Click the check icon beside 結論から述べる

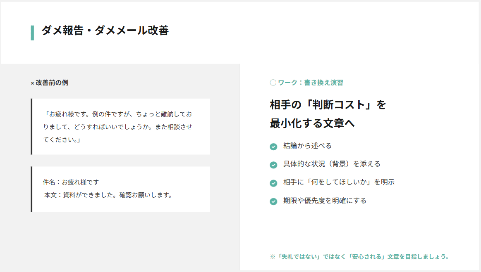point(273,147)
